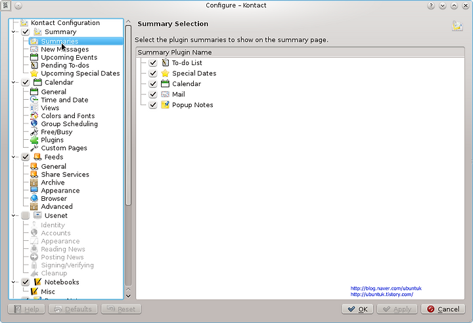Click the green Plugins puzzle icon
Viewport: 473px width, 323px height.
[34, 140]
